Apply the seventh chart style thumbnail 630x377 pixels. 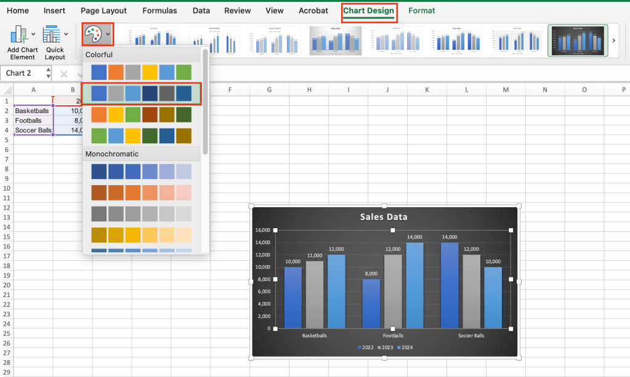(517, 41)
